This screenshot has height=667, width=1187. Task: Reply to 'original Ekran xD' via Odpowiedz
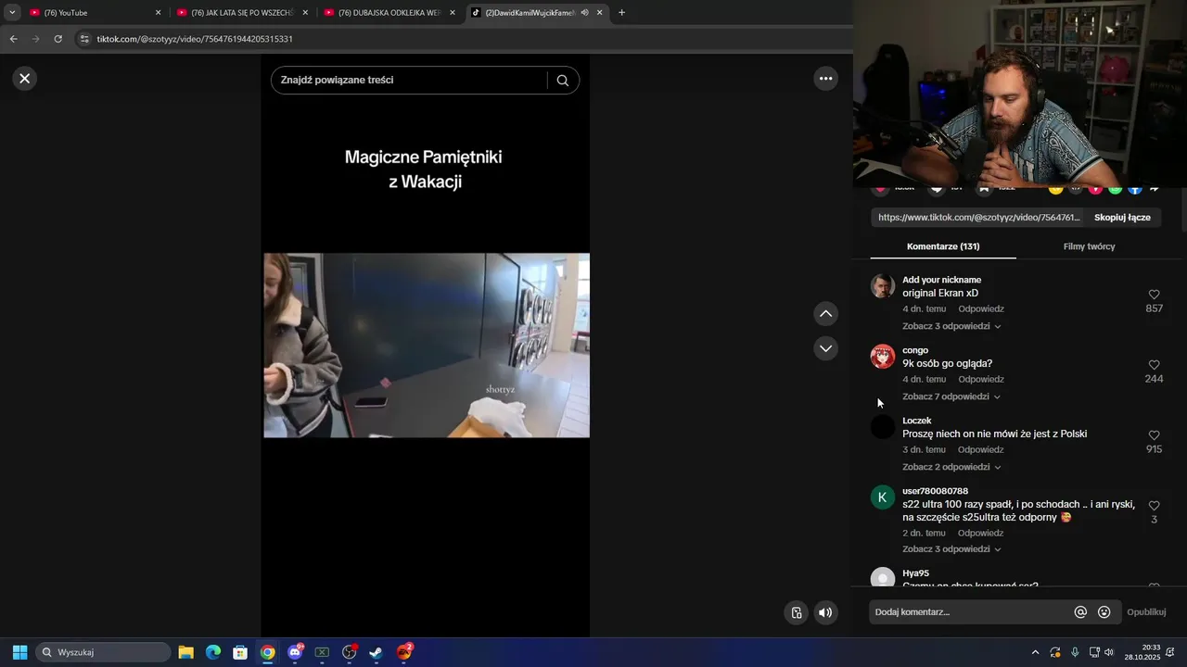[x=981, y=309]
